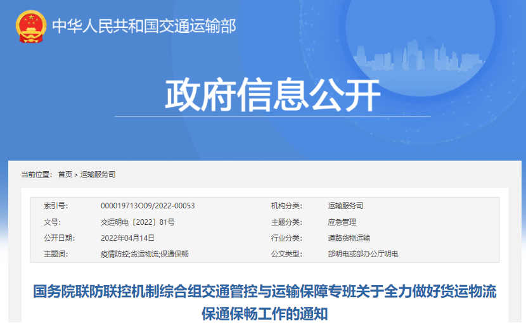
Task: Select 行业分类 value 道路货物运输
Action: point(349,238)
